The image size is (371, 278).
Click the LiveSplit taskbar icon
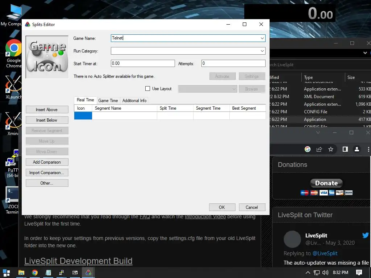(x=88, y=273)
